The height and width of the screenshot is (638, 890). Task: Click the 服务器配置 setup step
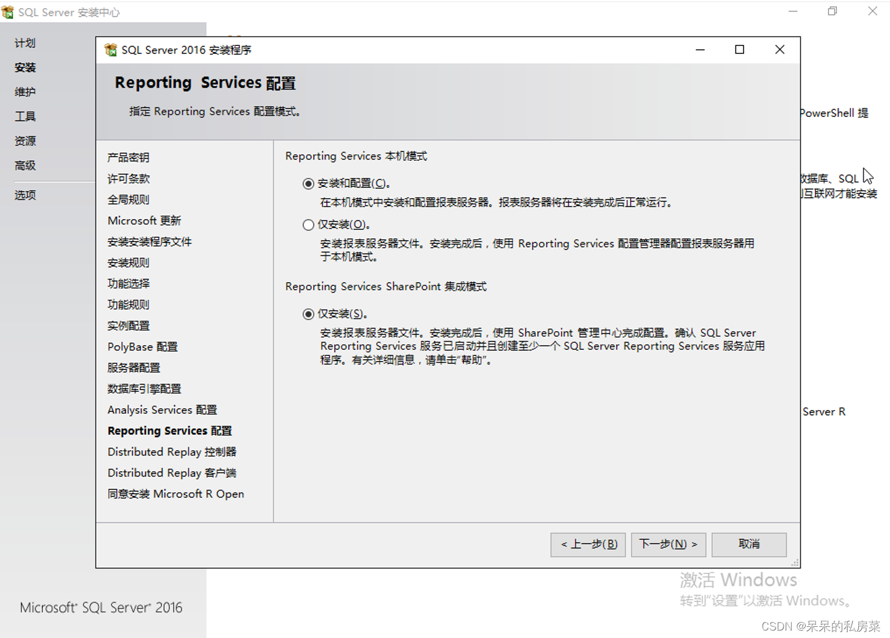[x=134, y=368]
